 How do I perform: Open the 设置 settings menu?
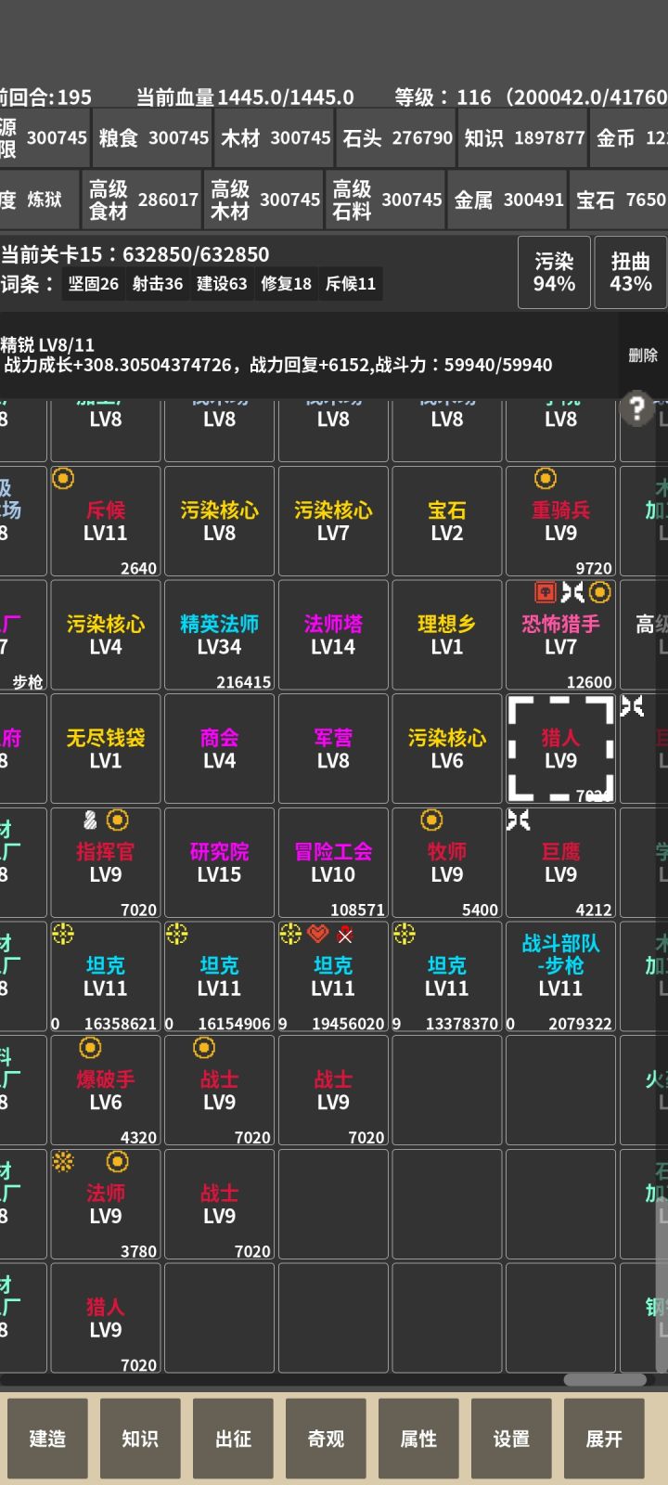pyautogui.click(x=511, y=1439)
